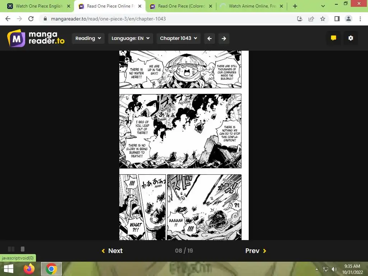368x276 pixels.
Task: Go forward in browser history
Action: coord(19,19)
